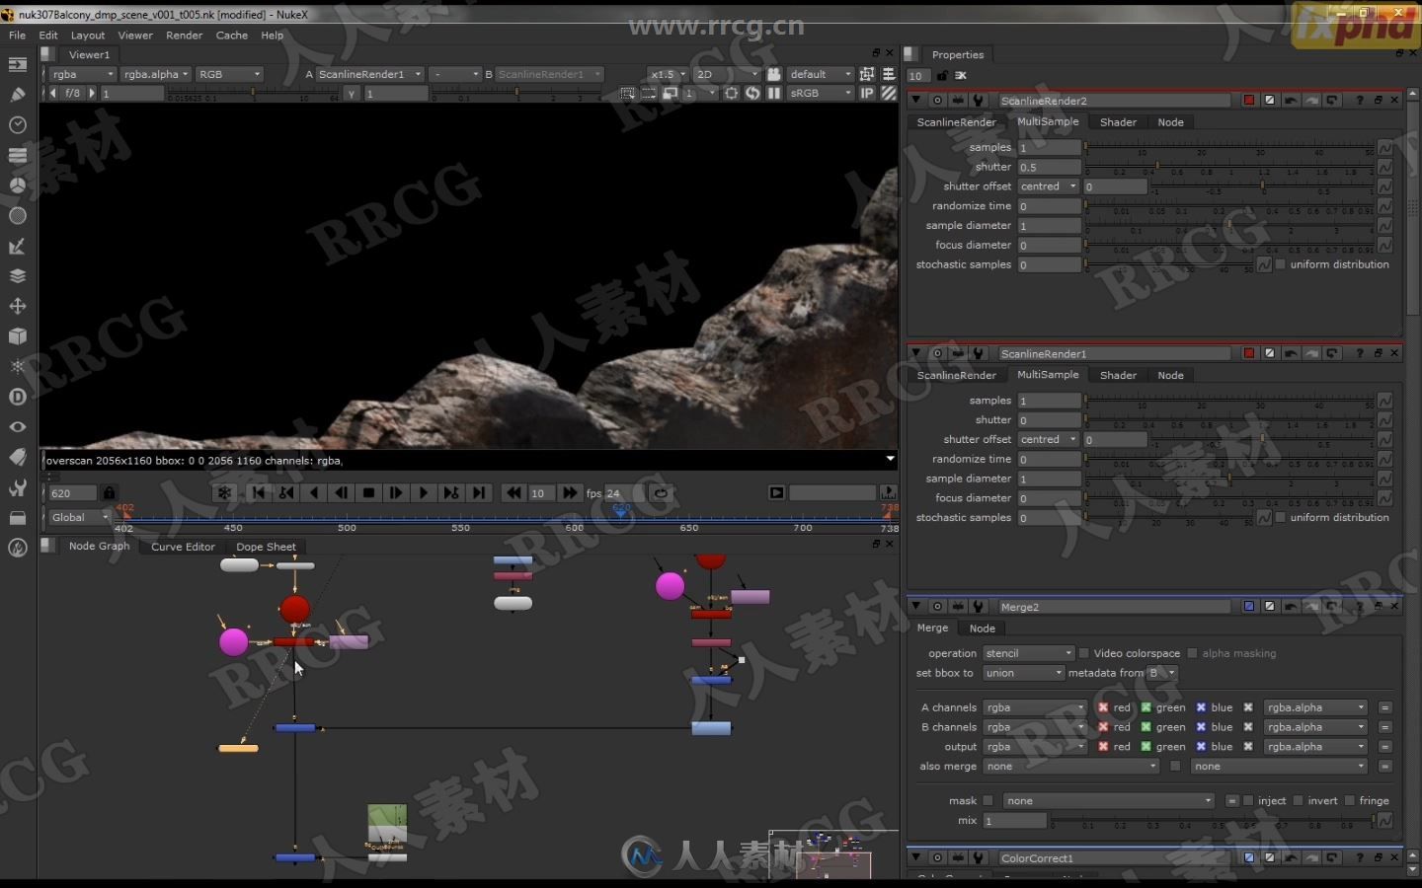
Task: Open Node tab in Merge2 panel
Action: (982, 629)
